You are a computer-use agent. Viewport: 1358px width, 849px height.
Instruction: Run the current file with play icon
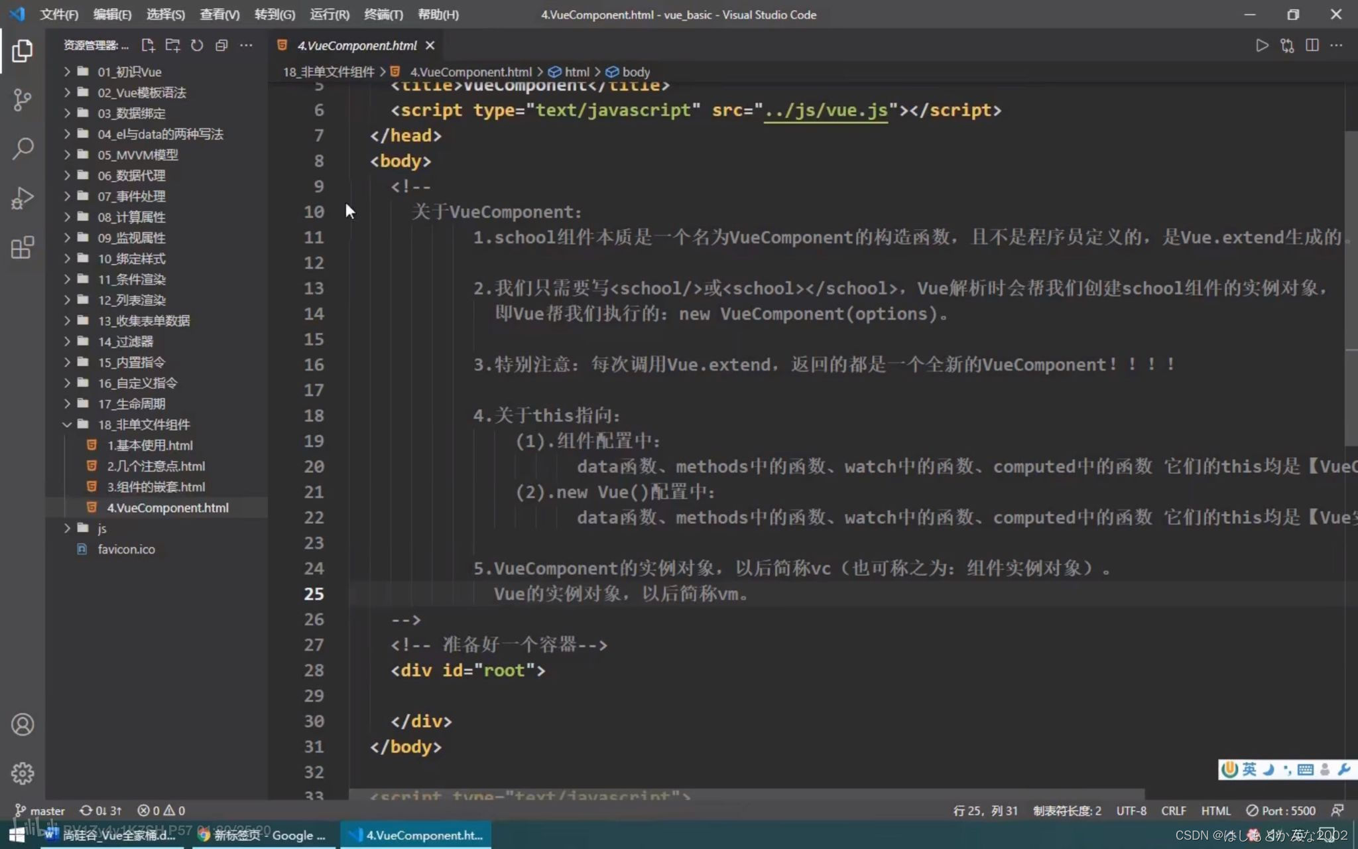[x=1262, y=45]
